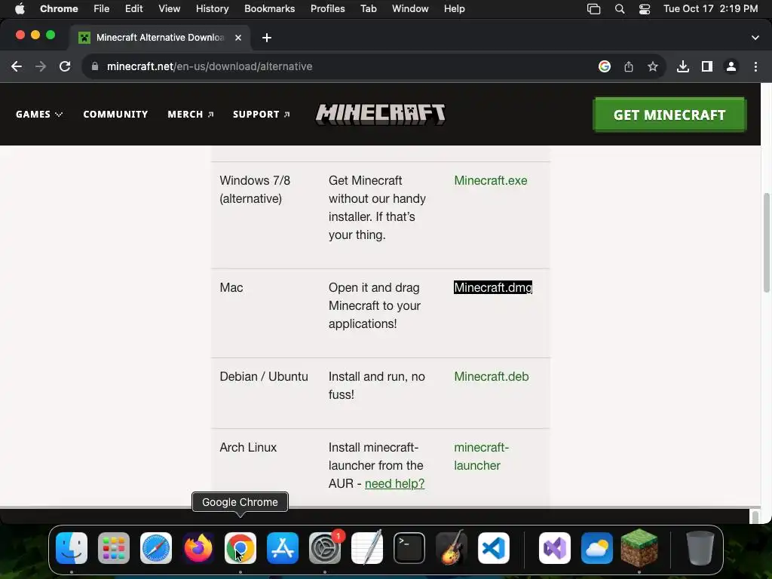Open TextEdit from the Dock
Viewport: 772px width, 579px height.
point(367,548)
